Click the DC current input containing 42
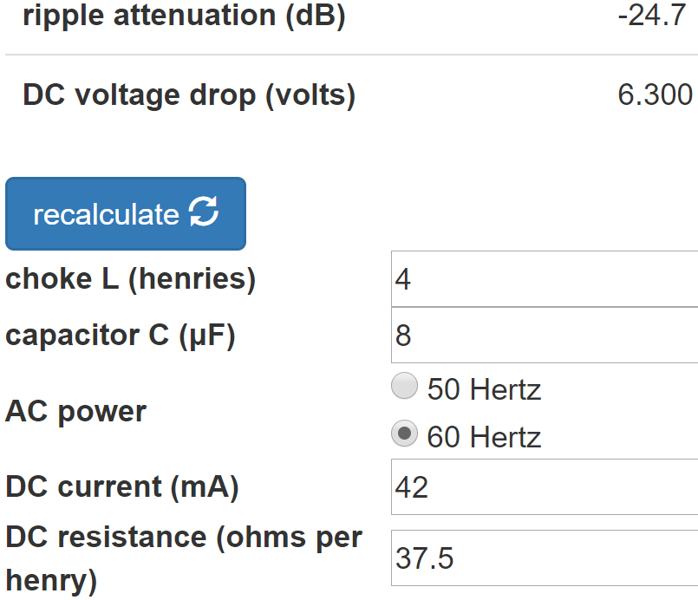Screen dimensions: 698x600 545,487
